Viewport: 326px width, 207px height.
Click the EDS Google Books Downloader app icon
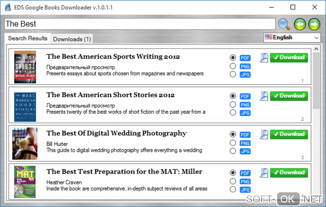[x=8, y=7]
